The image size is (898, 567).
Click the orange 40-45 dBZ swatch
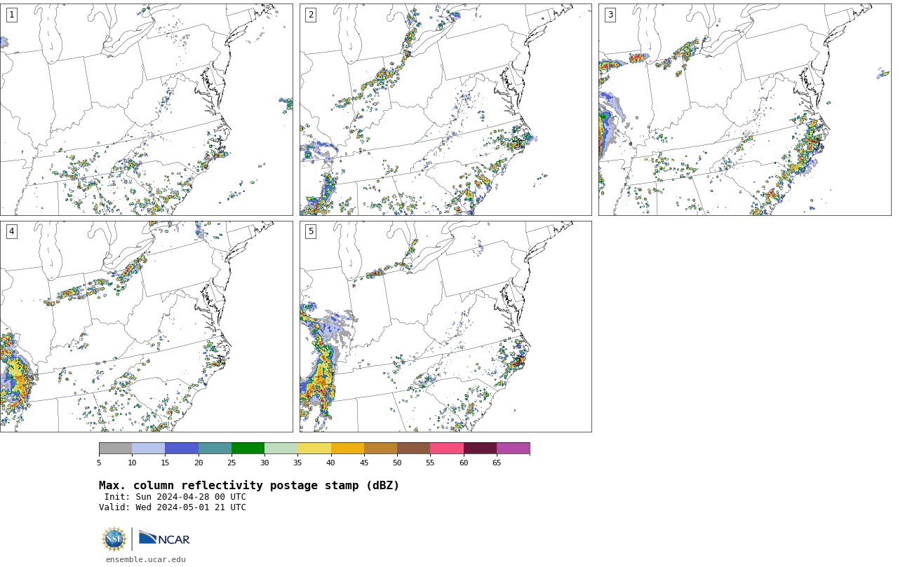point(347,449)
